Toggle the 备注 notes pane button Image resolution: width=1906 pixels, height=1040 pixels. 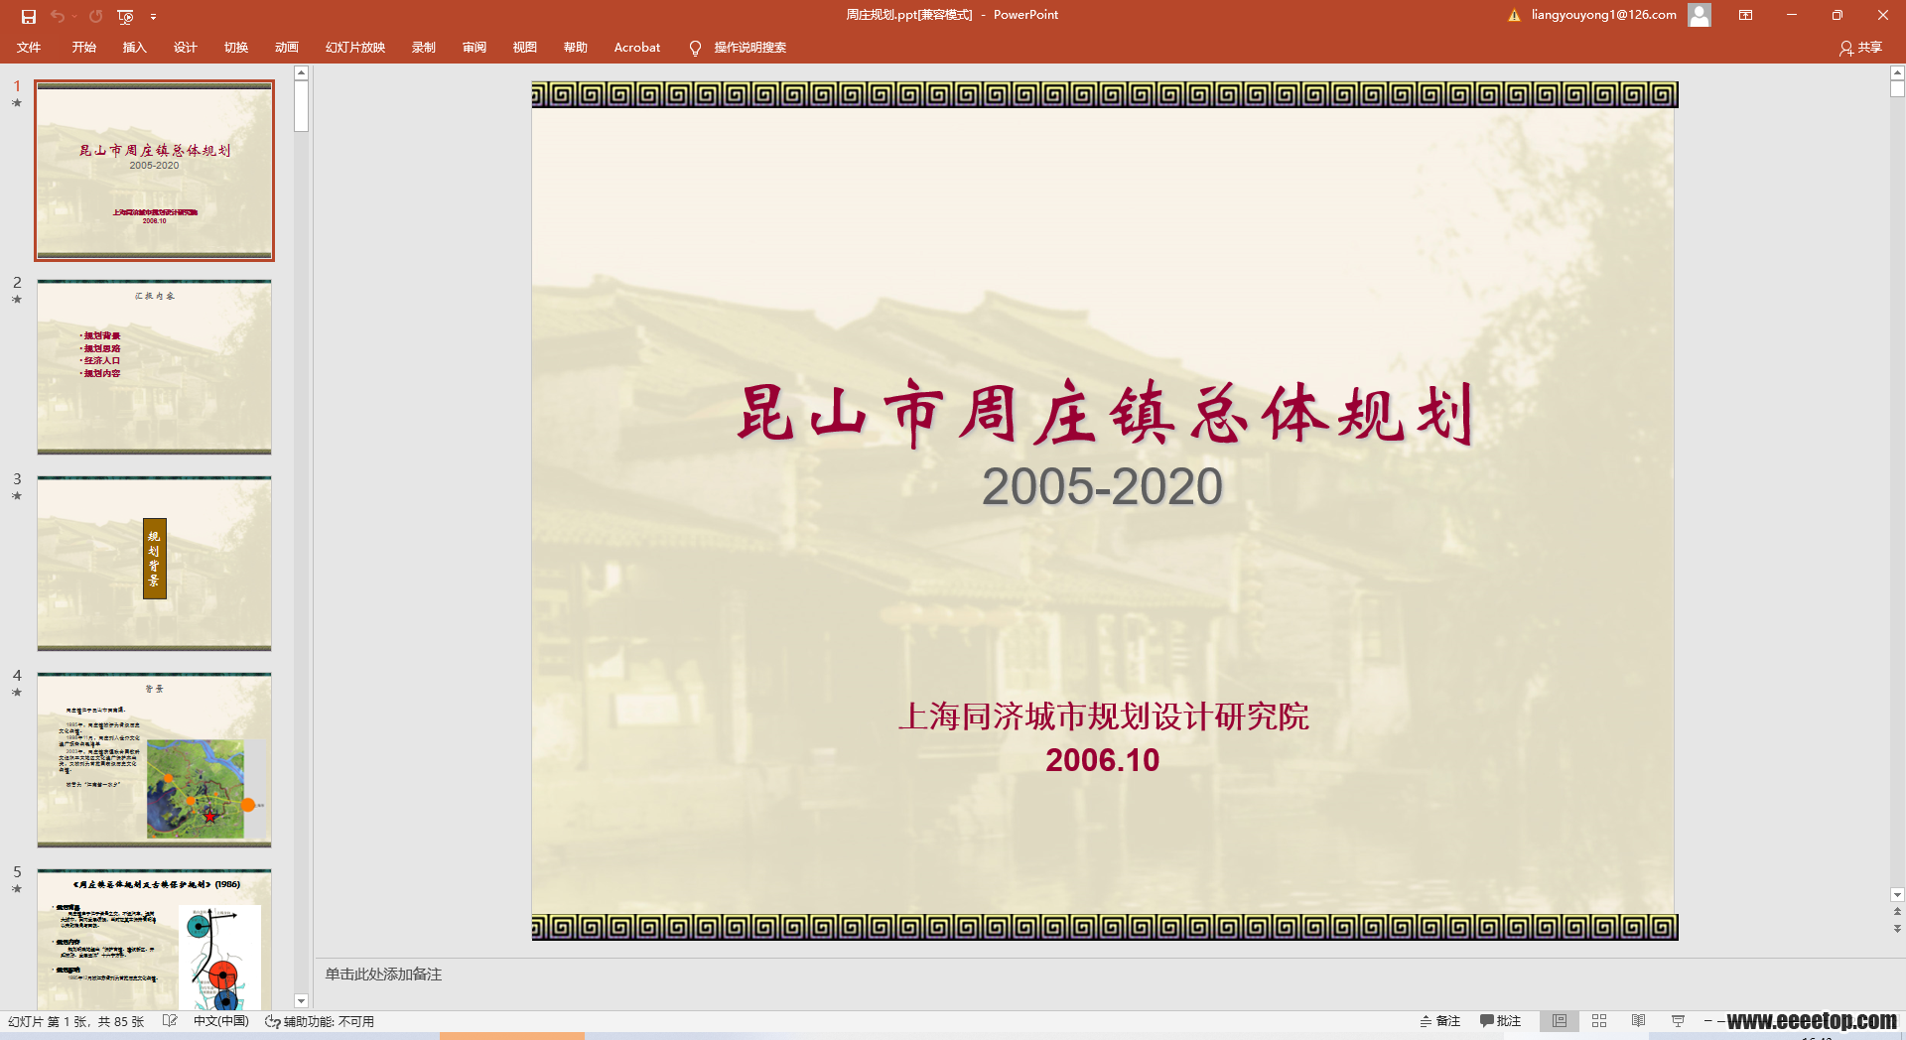click(x=1439, y=1021)
